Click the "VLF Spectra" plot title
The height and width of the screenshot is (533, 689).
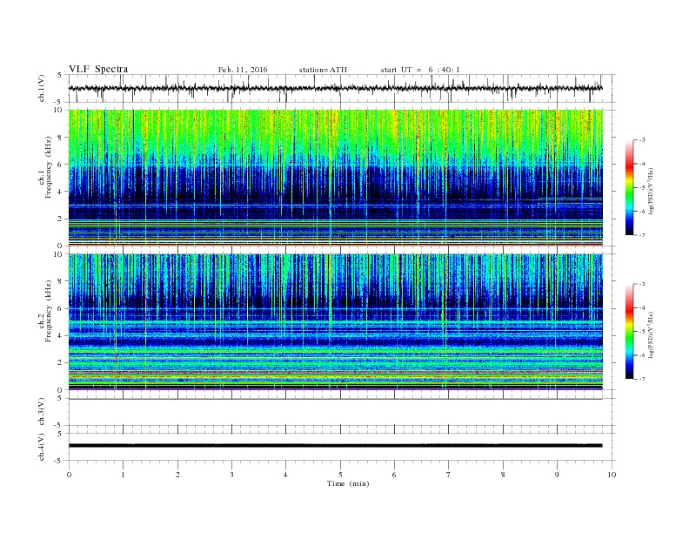tap(98, 69)
